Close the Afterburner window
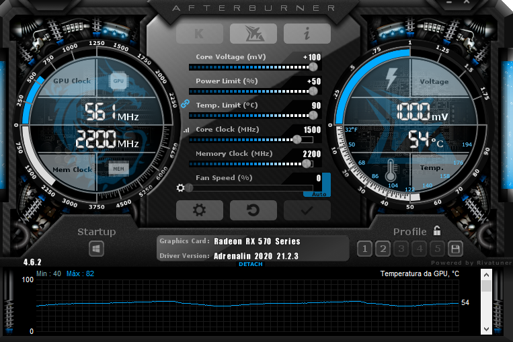This screenshot has height=342, width=513. (x=467, y=2)
